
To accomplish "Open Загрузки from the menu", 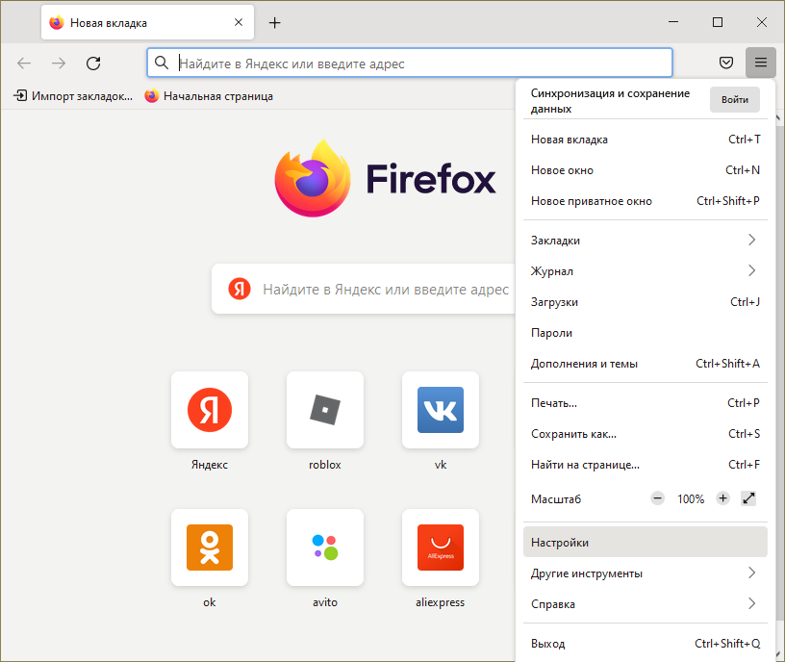I will click(x=646, y=302).
